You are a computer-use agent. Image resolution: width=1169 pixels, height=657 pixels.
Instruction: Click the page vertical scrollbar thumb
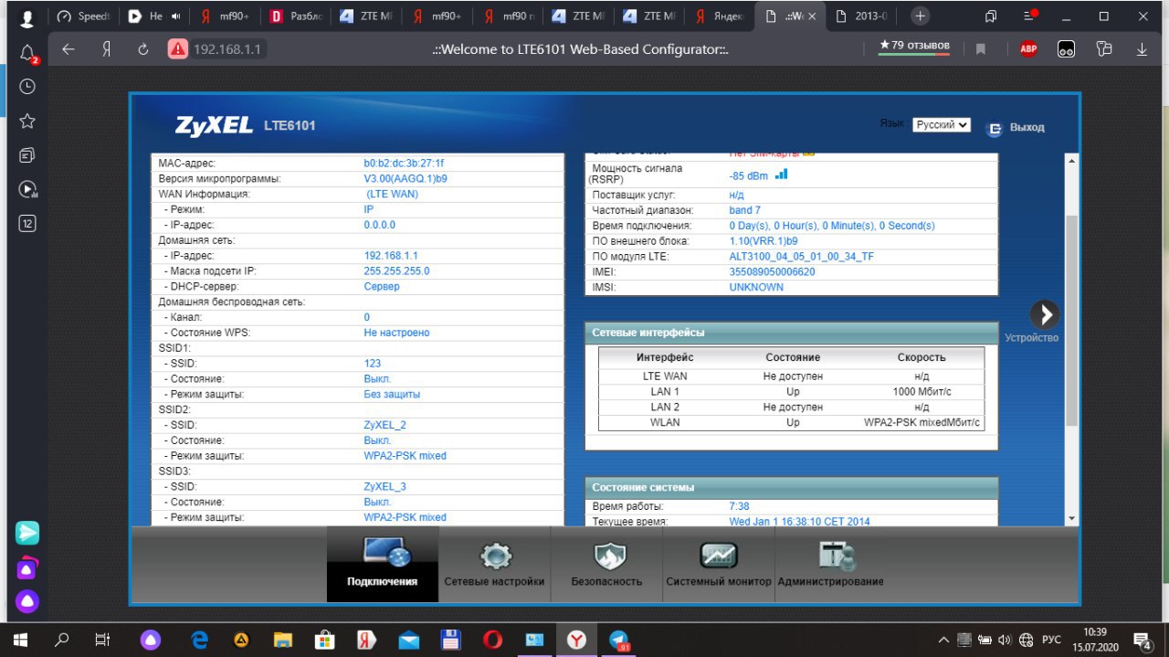[x=1072, y=321]
